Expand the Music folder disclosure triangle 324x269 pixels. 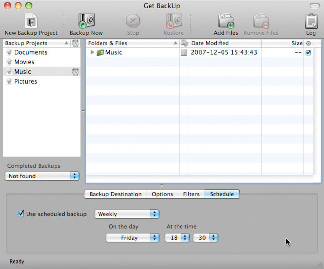[x=92, y=52]
